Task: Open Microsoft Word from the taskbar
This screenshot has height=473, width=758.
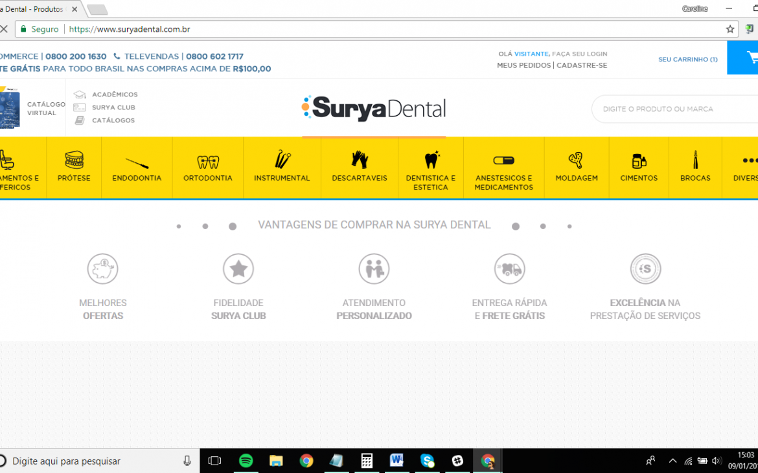Action: pyautogui.click(x=397, y=461)
